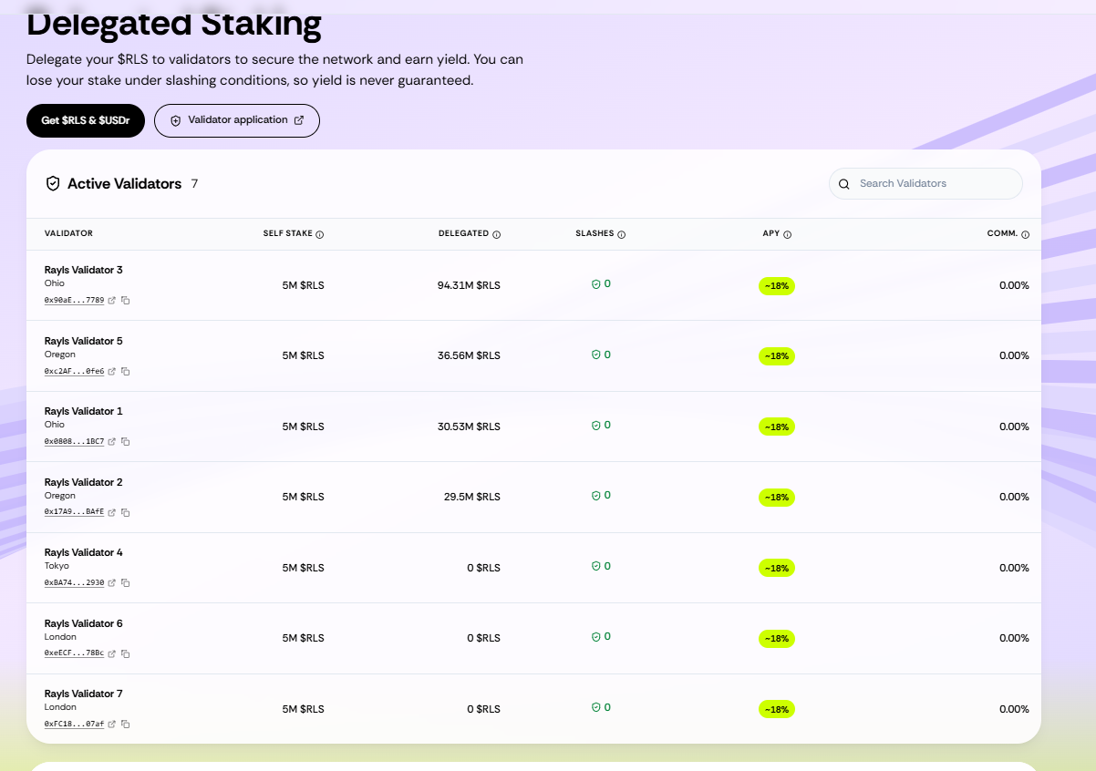Click the Get $RLS & $USDr button

click(x=86, y=120)
